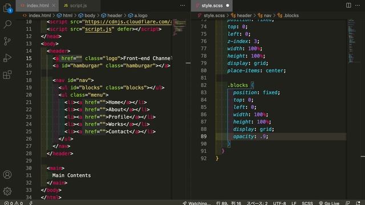Click the ul class="menu" line
This screenshot has height=205, width=365.
[x=83, y=95]
